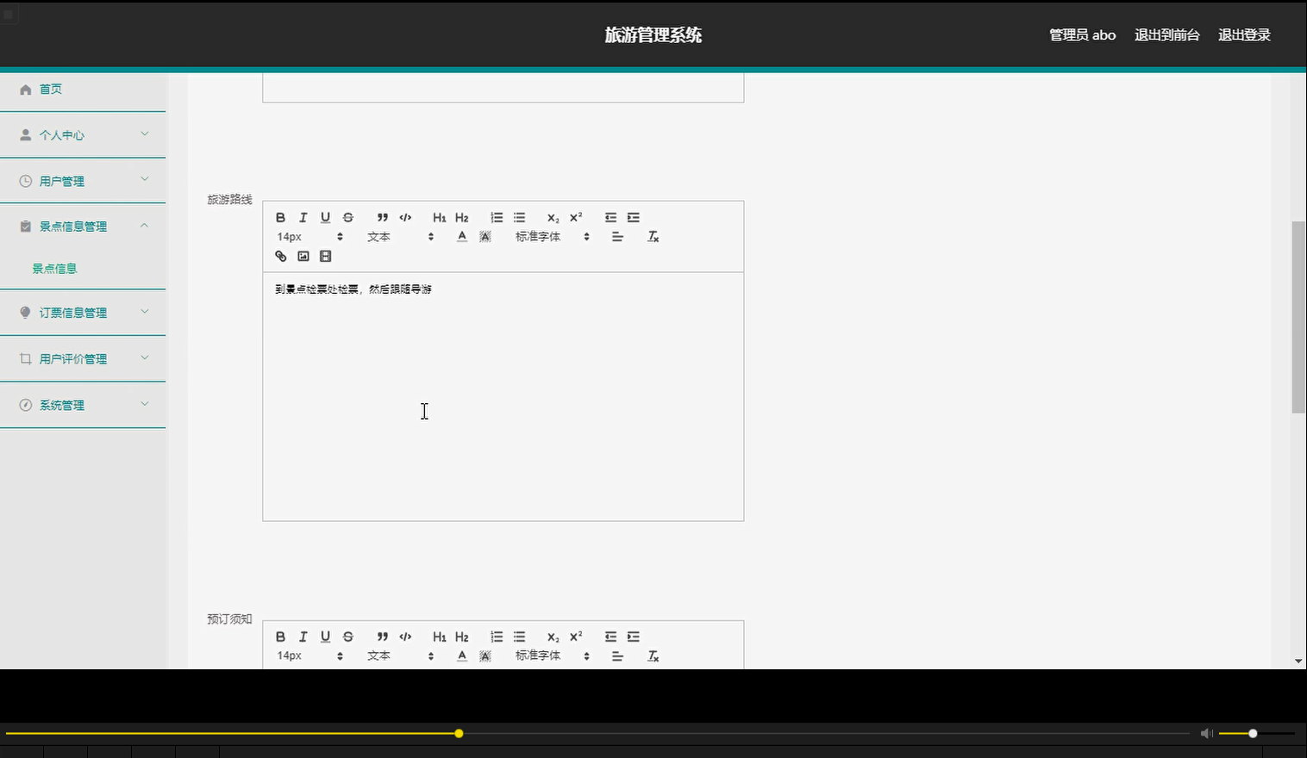Click 到景点检票处检票 text in editor

click(x=316, y=289)
